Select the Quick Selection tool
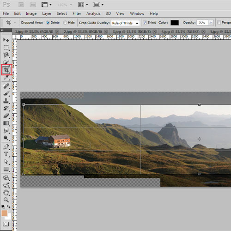This screenshot has width=231, height=231. [6, 62]
